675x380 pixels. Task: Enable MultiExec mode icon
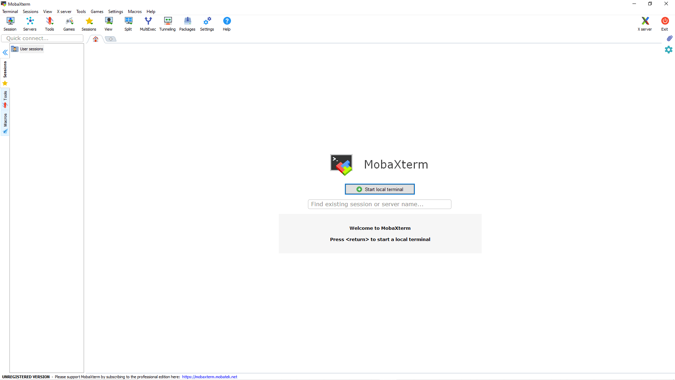point(148,24)
